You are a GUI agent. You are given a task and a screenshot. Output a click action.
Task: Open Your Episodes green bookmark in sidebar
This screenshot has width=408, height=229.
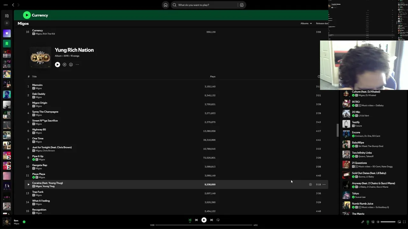(x=7, y=44)
